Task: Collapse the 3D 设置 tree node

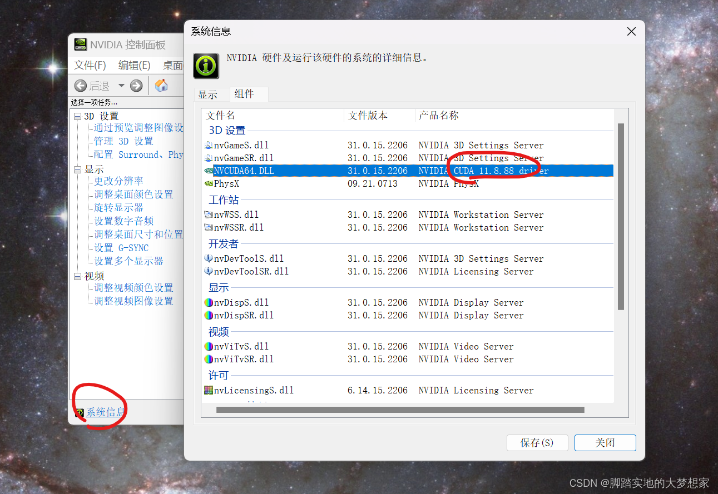Action: [x=77, y=116]
